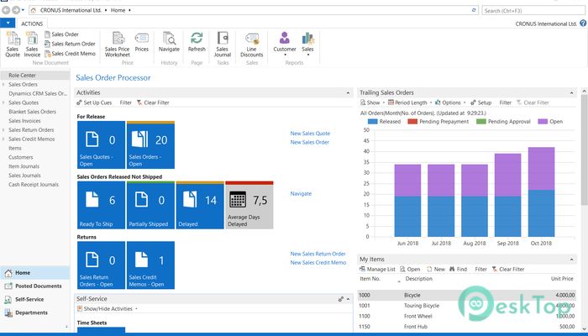Go back with the back arrow
Screen dimensions: 588x336
pyautogui.click(x=6, y=10)
